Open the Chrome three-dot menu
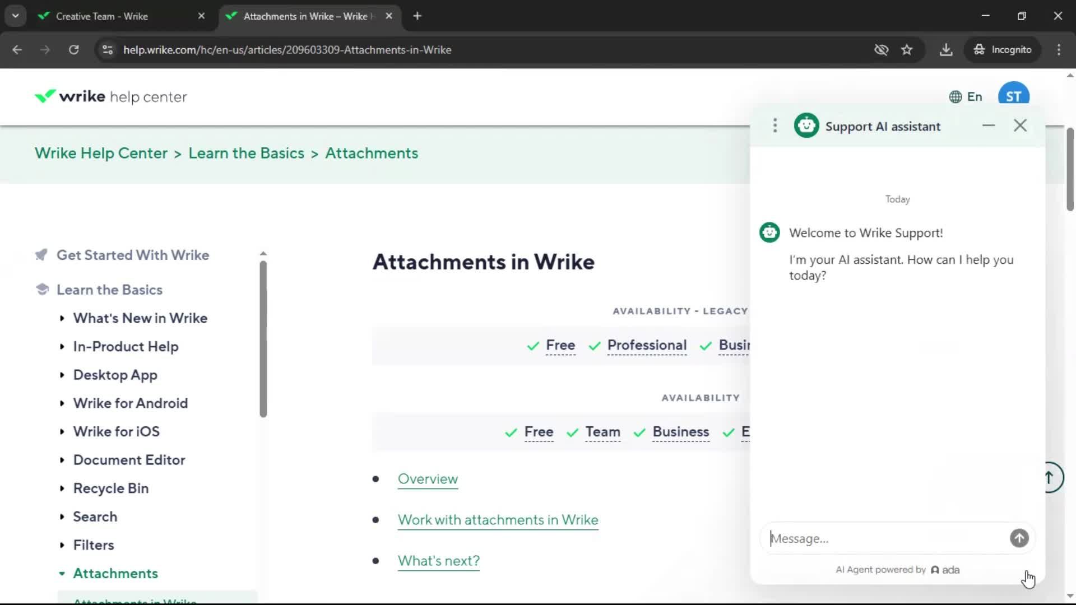The width and height of the screenshot is (1076, 605). tap(1059, 50)
